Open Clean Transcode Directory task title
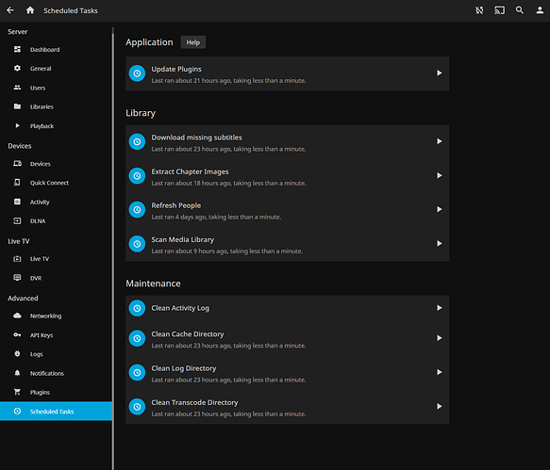Screen dimensions: 550x470 pos(194,402)
